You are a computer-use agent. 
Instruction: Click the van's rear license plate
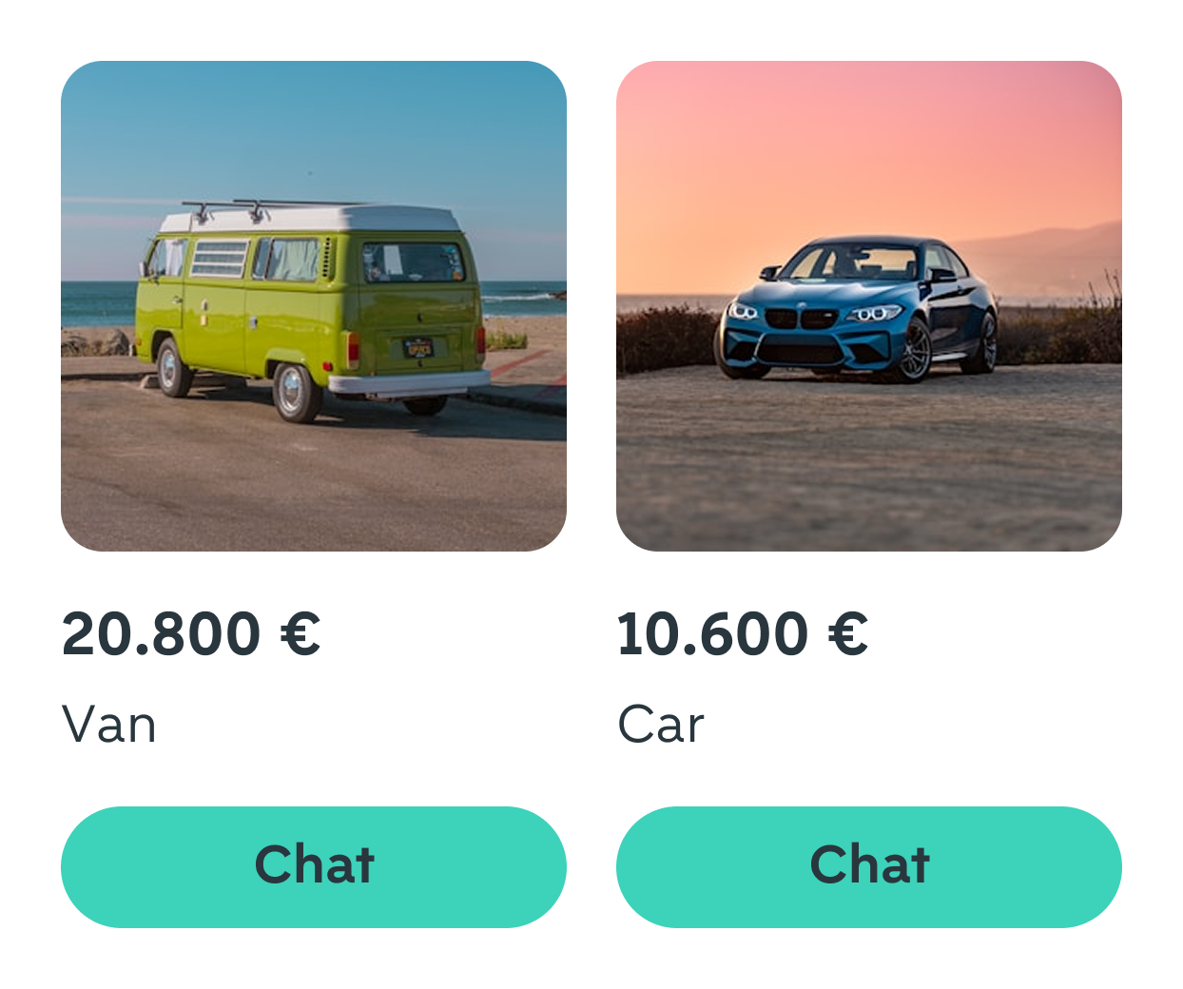pos(418,348)
